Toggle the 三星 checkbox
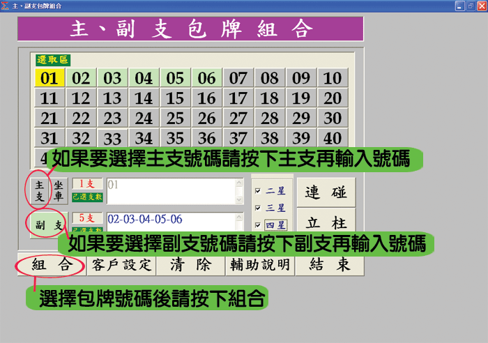Image resolution: width=488 pixels, height=343 pixels. (258, 208)
